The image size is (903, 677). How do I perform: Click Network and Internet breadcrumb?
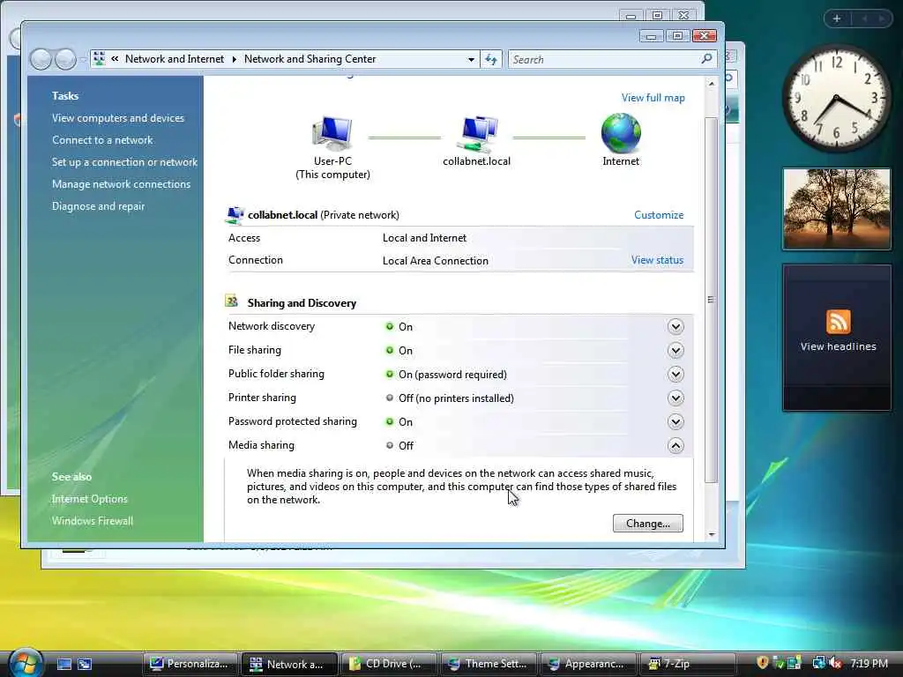[x=175, y=59]
